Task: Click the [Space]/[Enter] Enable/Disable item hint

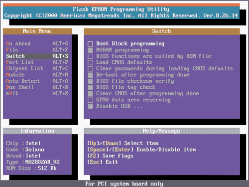Action: click(x=141, y=150)
